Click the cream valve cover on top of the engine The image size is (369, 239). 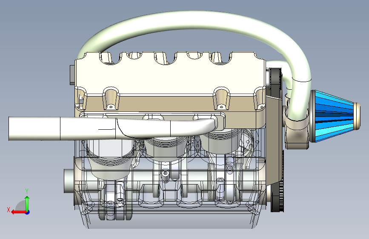tap(170, 74)
